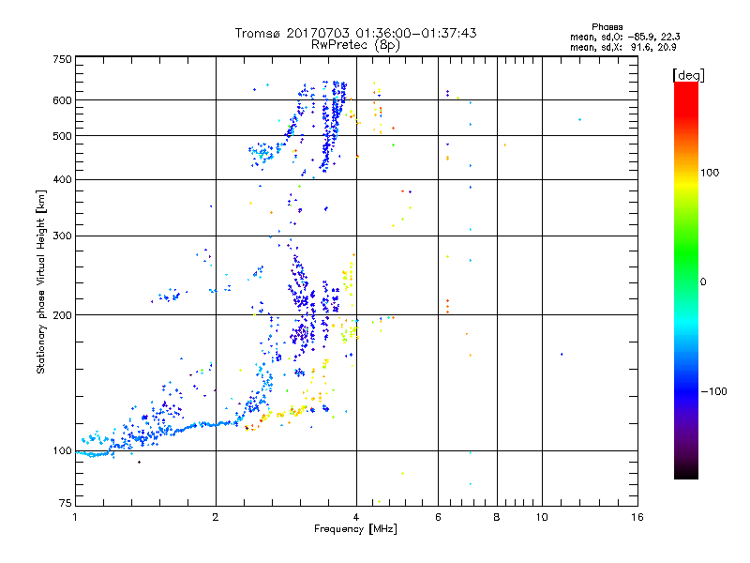This screenshot has width=750, height=563.
Task: Click the x-axis tick label '2'
Action: [216, 517]
